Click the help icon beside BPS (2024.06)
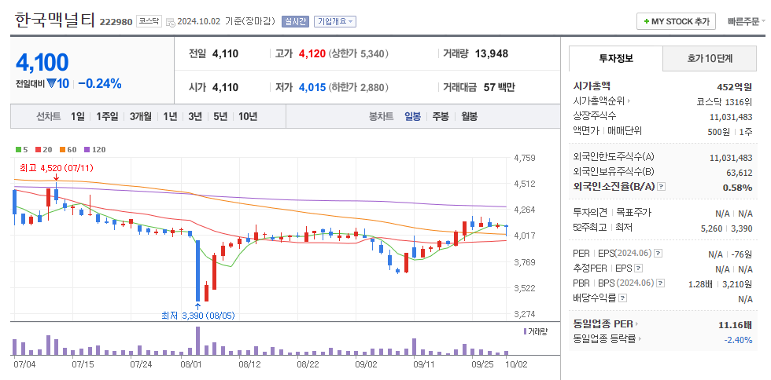Viewport: 771px width, 380px height. point(661,283)
